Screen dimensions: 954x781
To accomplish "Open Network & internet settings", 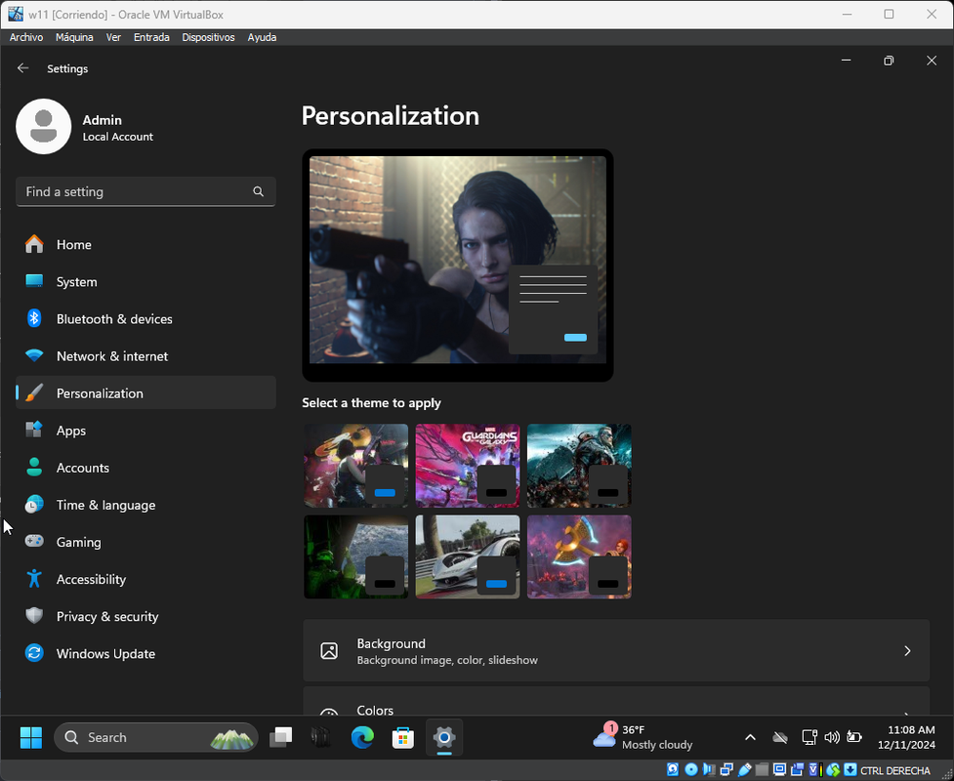I will pos(145,355).
